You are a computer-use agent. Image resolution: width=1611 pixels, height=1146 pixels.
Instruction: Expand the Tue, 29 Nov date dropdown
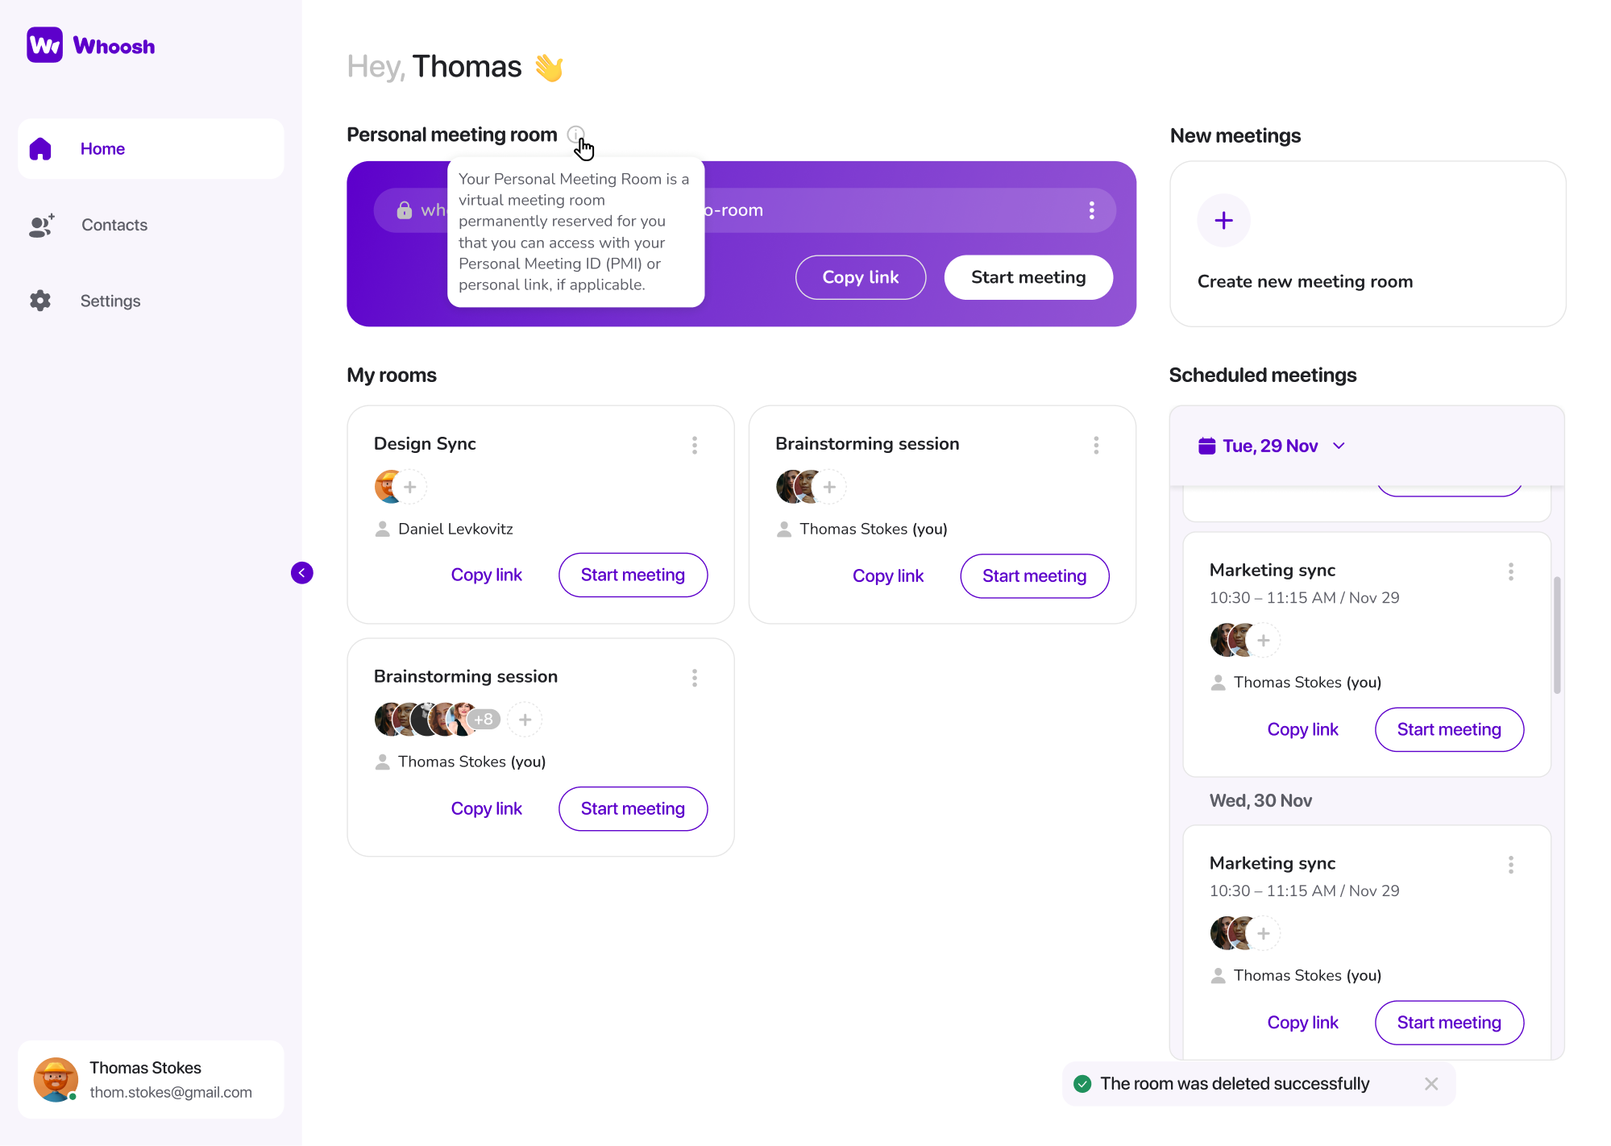(x=1339, y=446)
